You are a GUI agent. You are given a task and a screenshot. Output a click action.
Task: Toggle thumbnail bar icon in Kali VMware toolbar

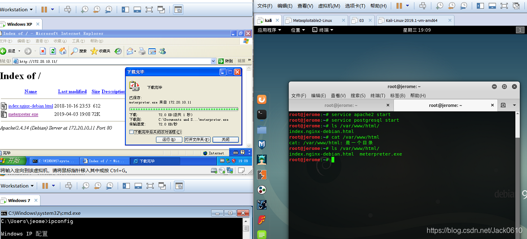[x=492, y=6]
